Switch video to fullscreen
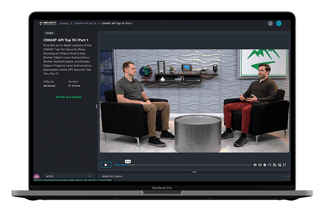Viewport: 325px width, 206px height. [x=285, y=165]
